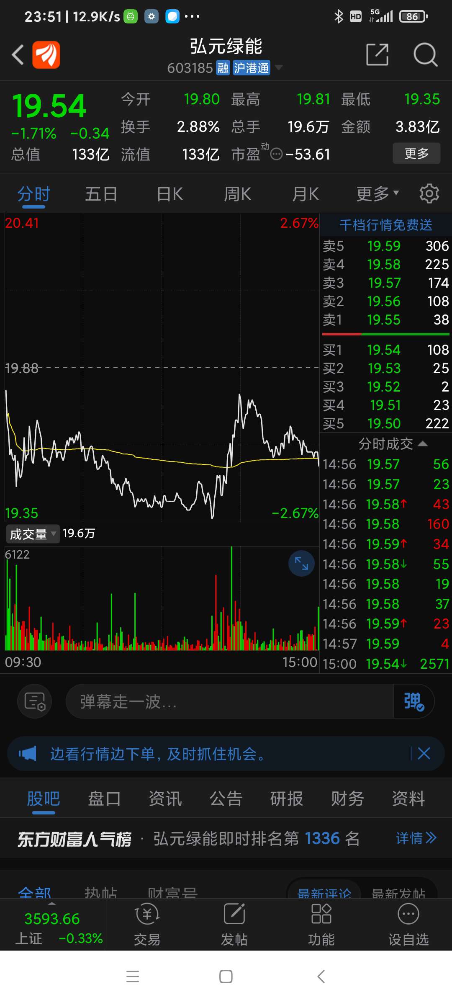Open the 成交量 indicator dropdown

point(33,534)
